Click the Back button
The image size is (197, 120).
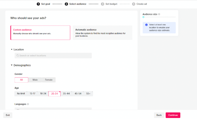tap(159, 115)
